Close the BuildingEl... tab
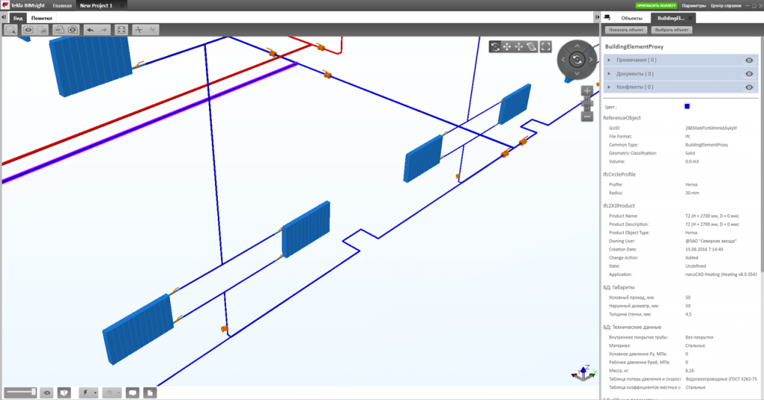Screen dimensions: 764x400 (x=690, y=18)
